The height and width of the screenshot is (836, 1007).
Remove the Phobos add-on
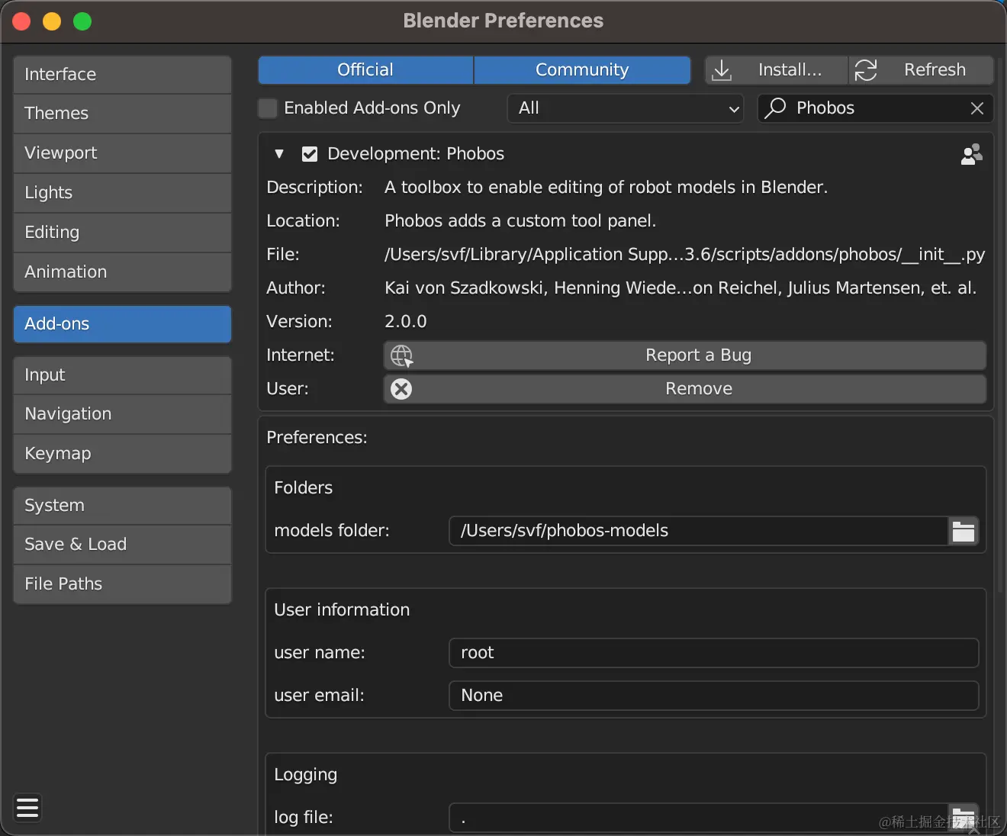698,389
